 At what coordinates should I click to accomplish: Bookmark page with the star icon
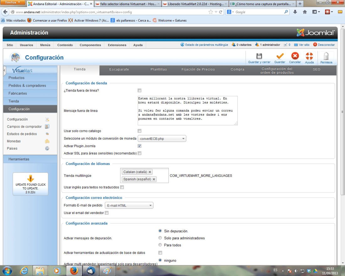[x=211, y=12]
